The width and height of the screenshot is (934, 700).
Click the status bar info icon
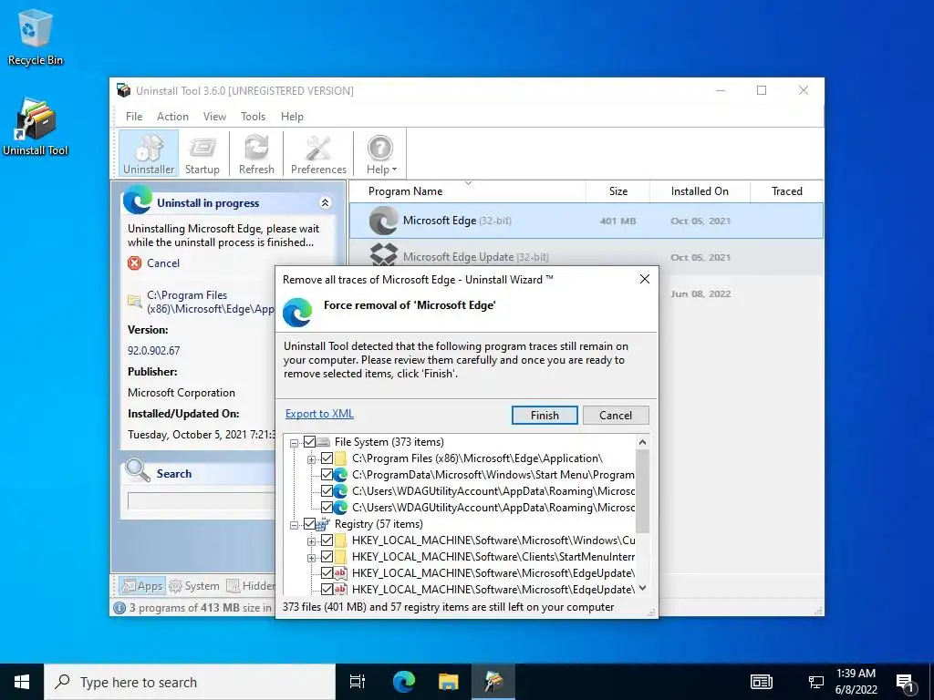119,608
